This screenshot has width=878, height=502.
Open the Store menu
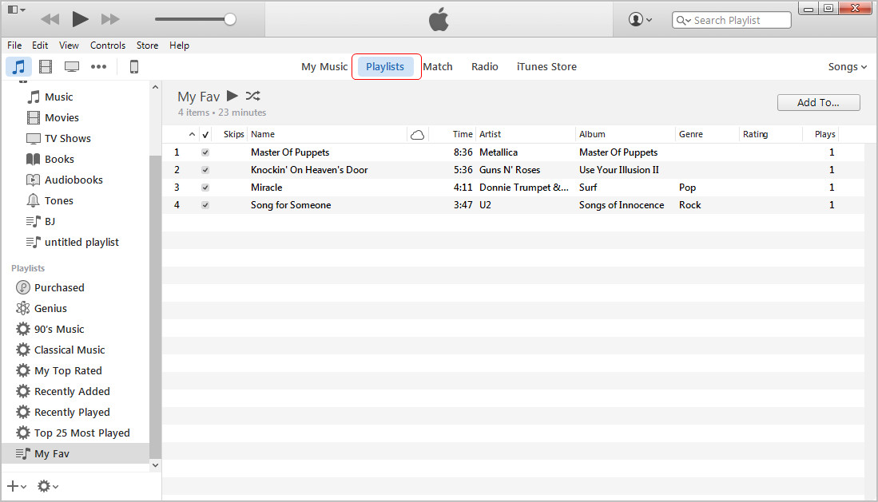coord(147,45)
